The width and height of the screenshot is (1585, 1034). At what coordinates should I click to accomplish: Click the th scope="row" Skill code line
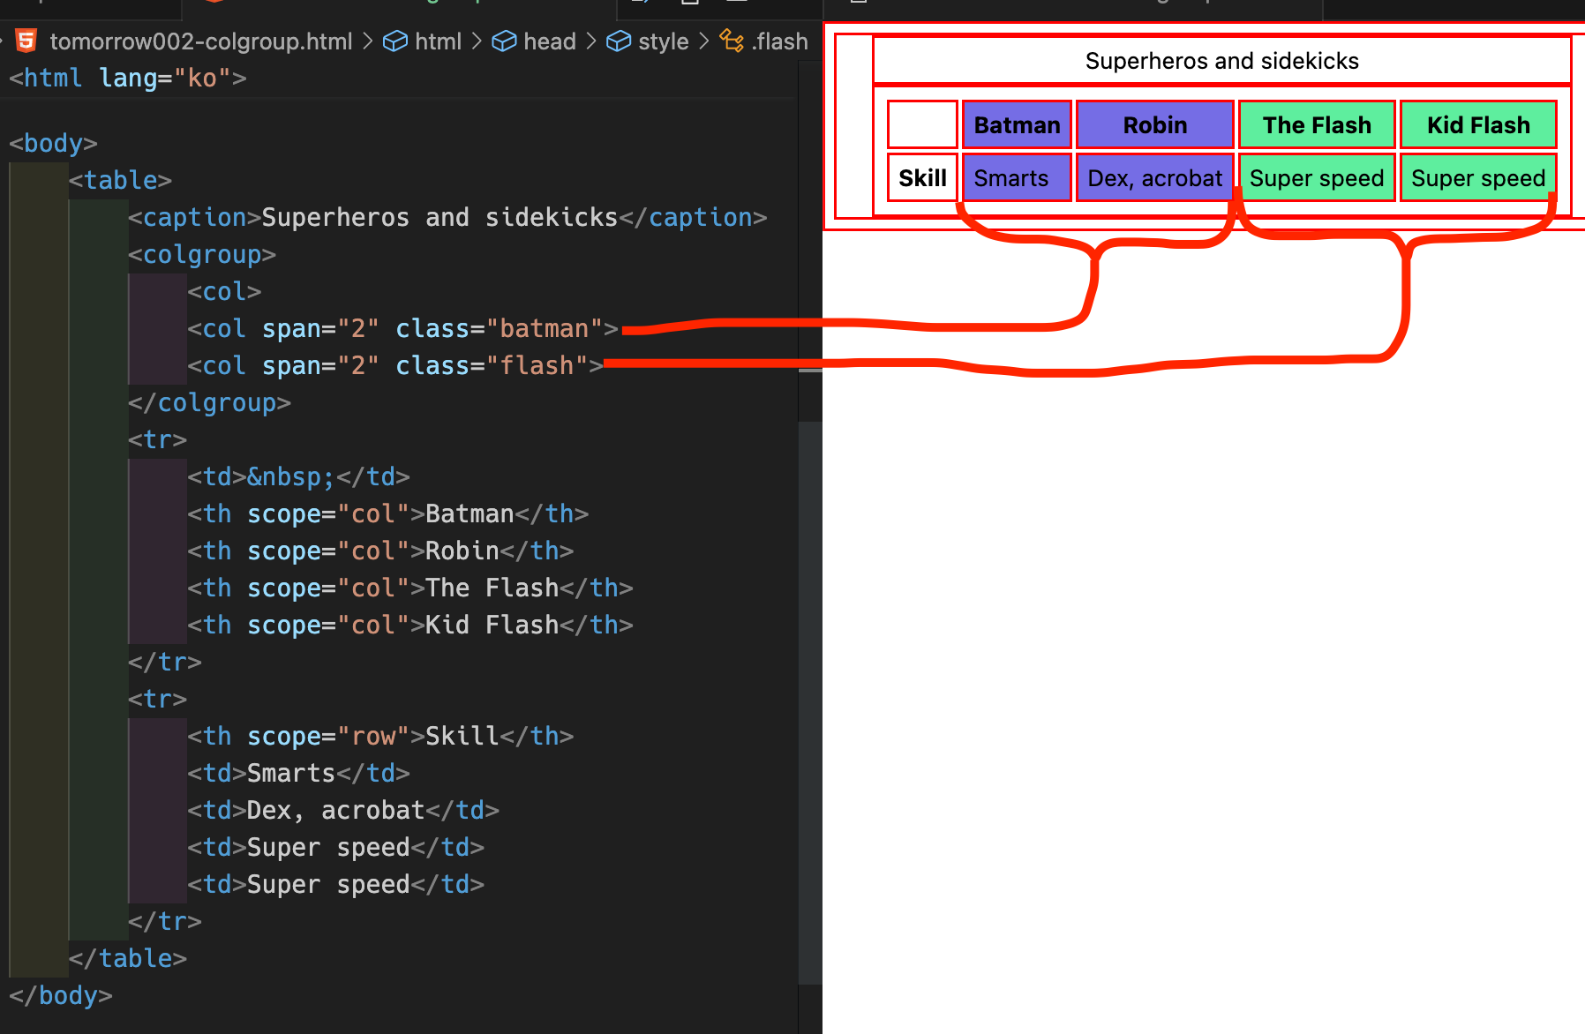(x=380, y=736)
